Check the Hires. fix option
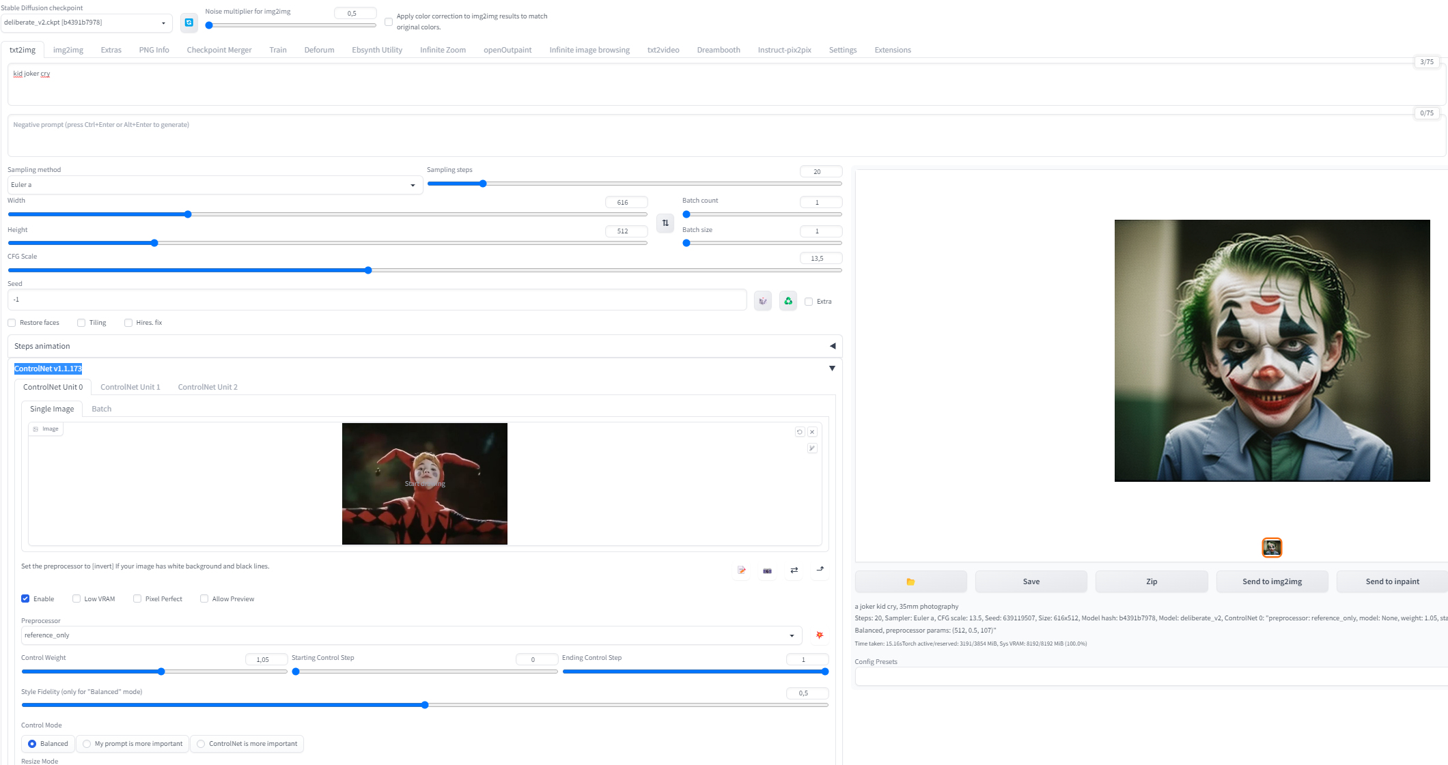The width and height of the screenshot is (1448, 765). (x=128, y=322)
